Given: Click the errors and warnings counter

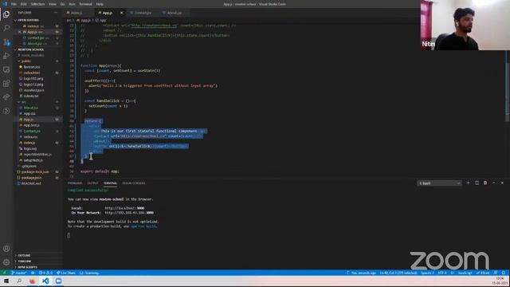Looking at the screenshot, I should [46, 273].
